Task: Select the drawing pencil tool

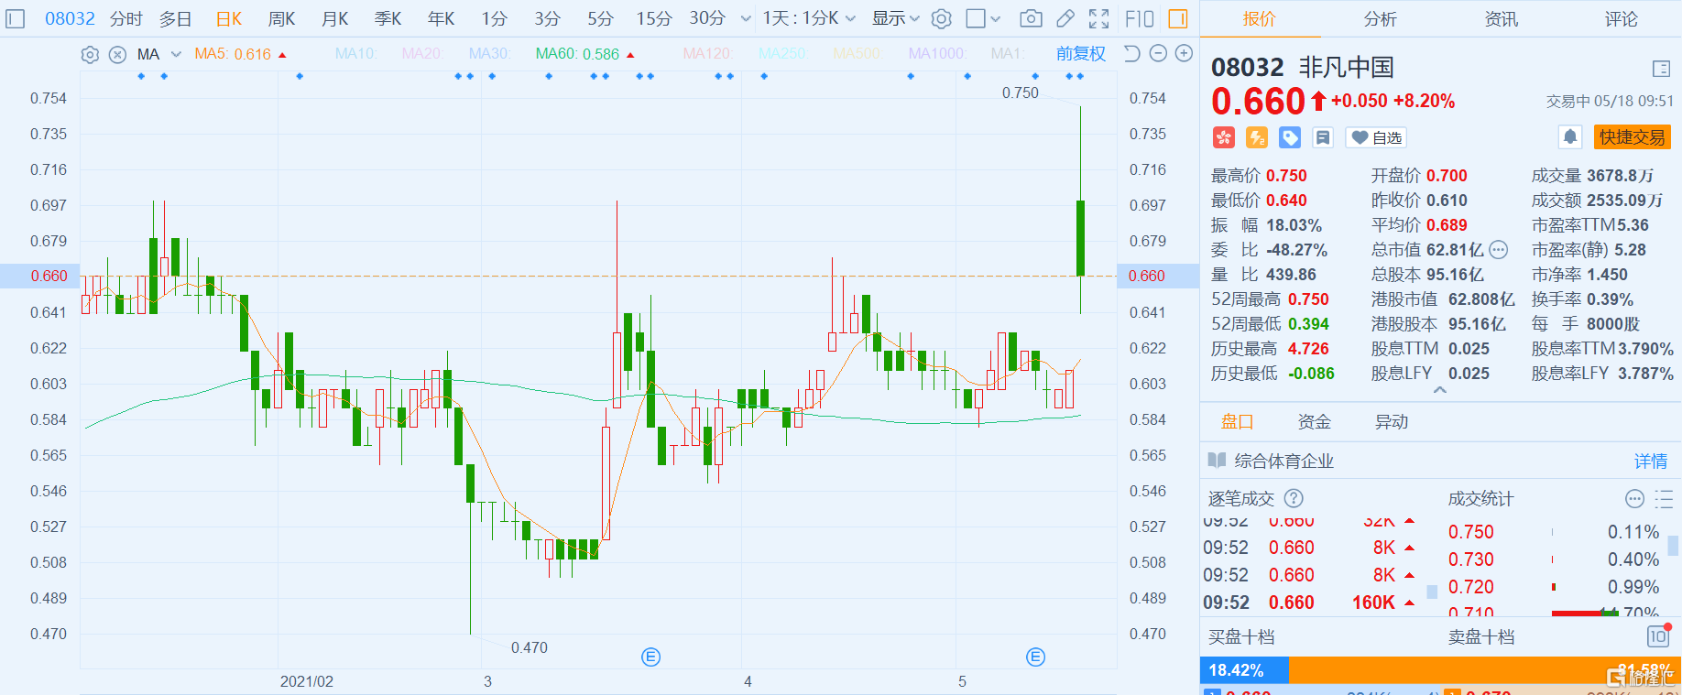Action: [x=1065, y=18]
